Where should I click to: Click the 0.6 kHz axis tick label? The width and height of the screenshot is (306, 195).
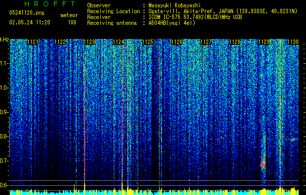tap(4, 185)
